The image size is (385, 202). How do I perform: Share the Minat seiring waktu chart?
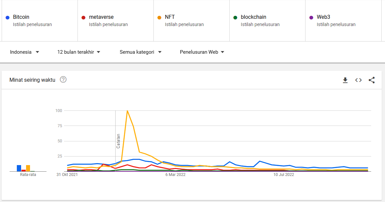[x=372, y=80]
